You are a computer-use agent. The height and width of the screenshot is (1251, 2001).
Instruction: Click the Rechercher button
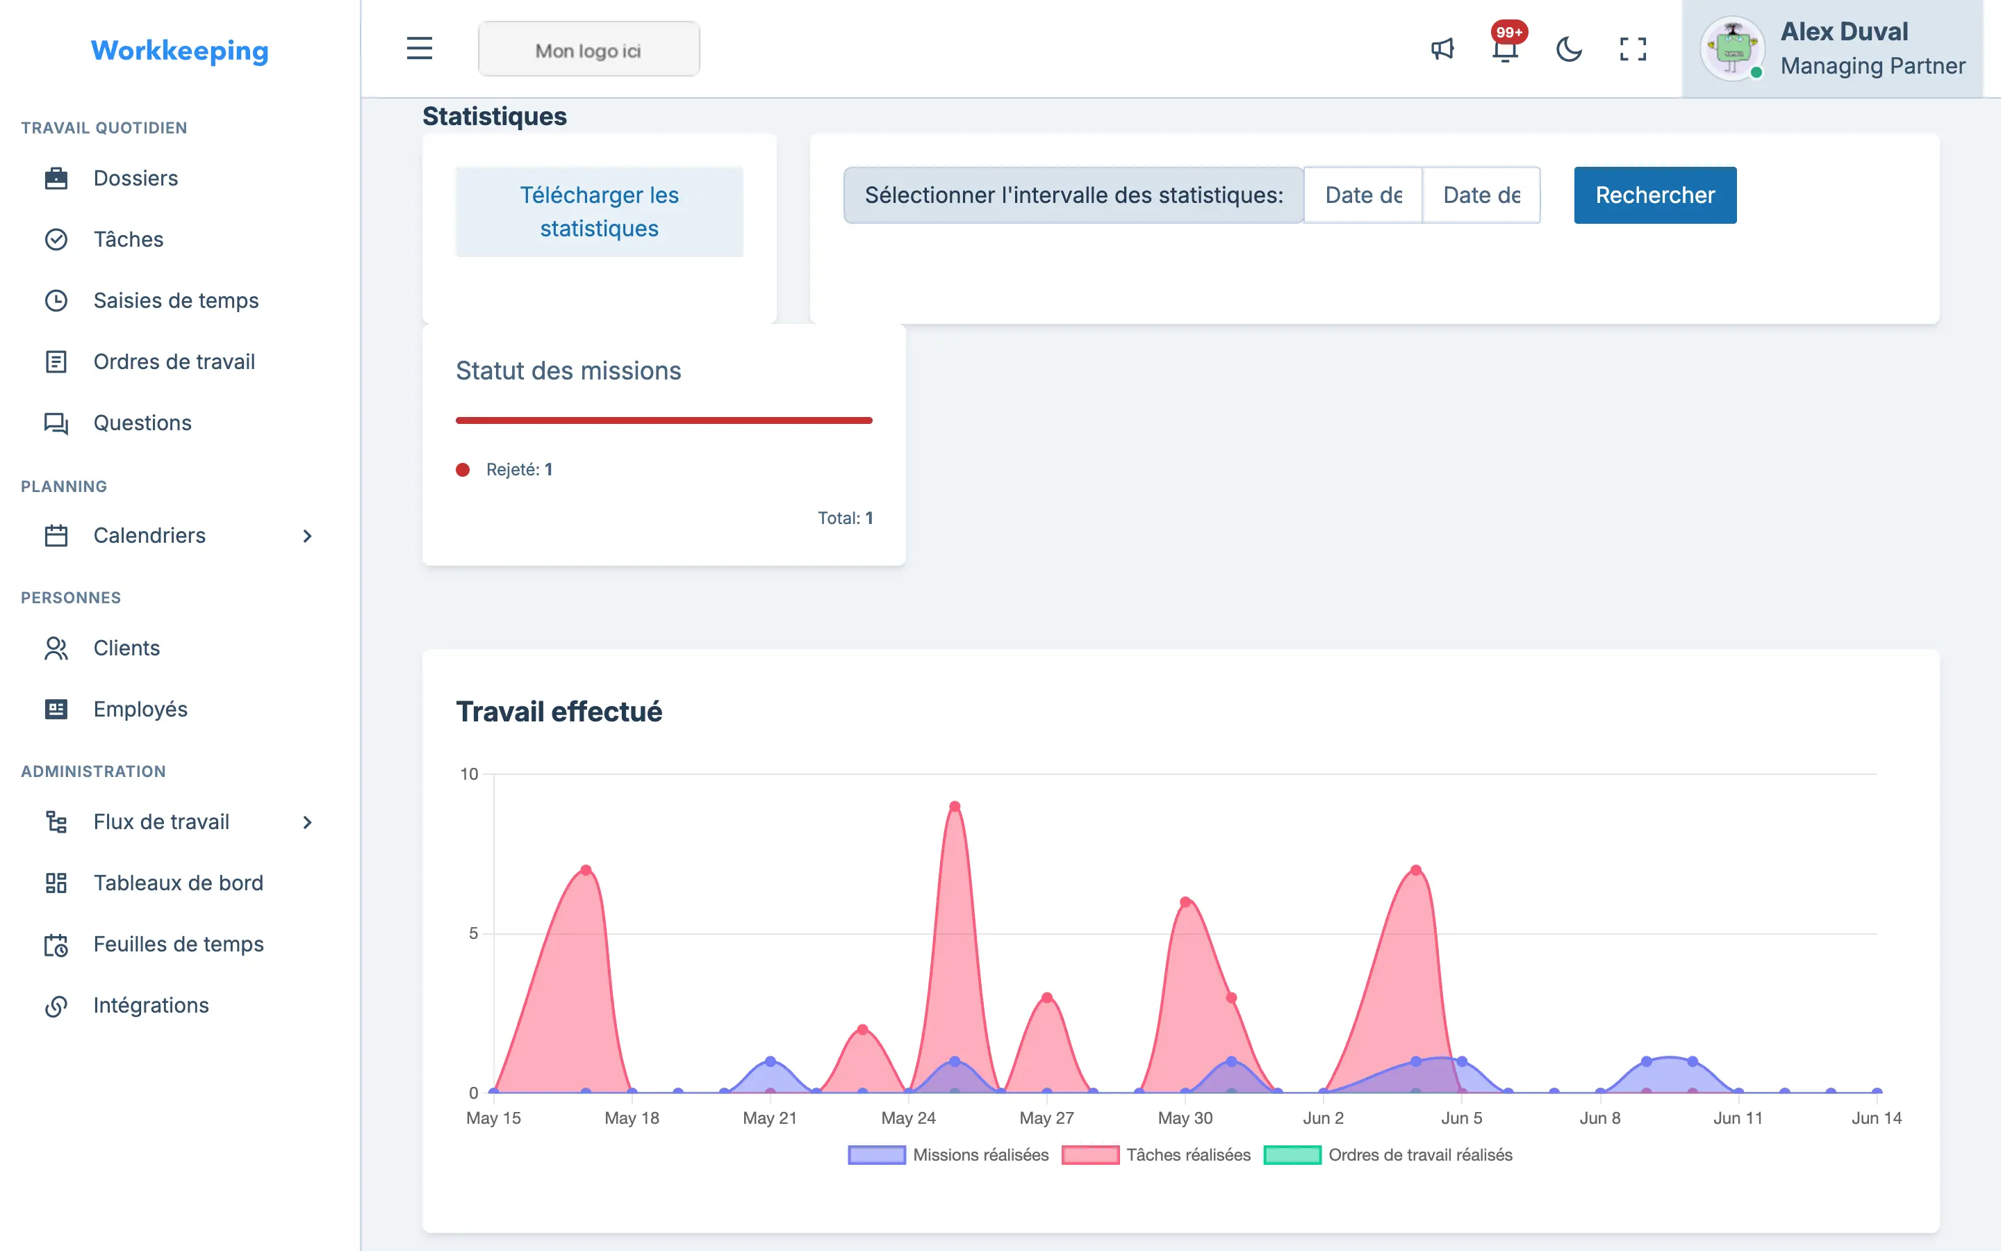(x=1654, y=195)
